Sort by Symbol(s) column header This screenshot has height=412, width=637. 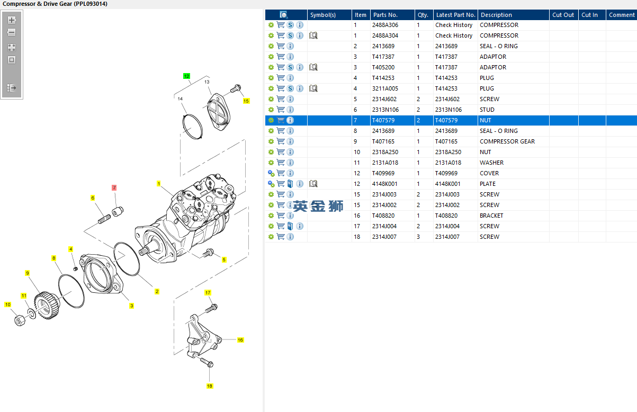pos(329,15)
